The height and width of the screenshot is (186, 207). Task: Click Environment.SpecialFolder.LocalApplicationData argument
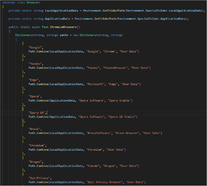click(x=164, y=11)
